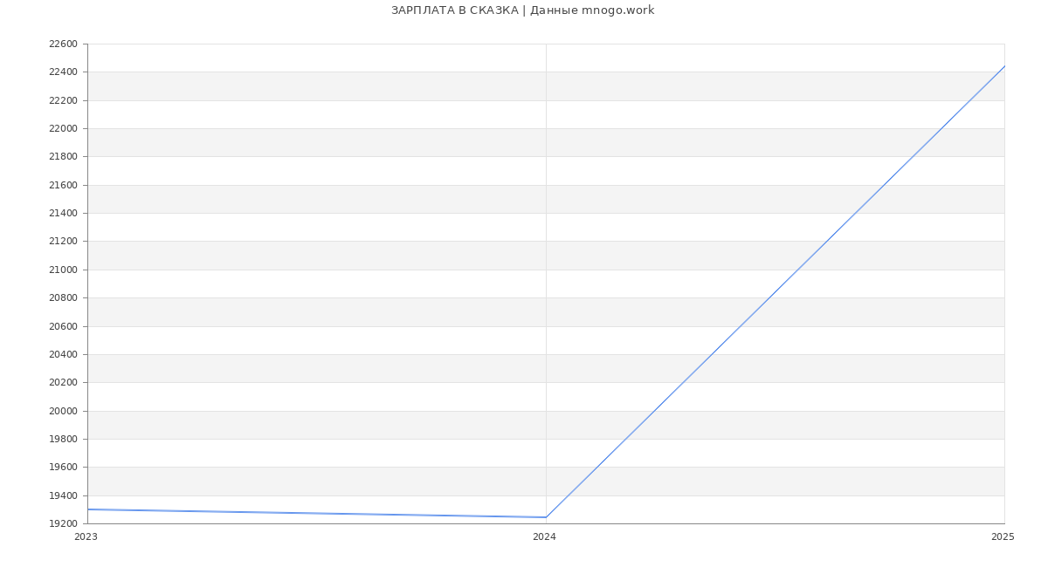Click the 2025 x-axis label
This screenshot has height=567, width=1048.
pyautogui.click(x=1003, y=536)
